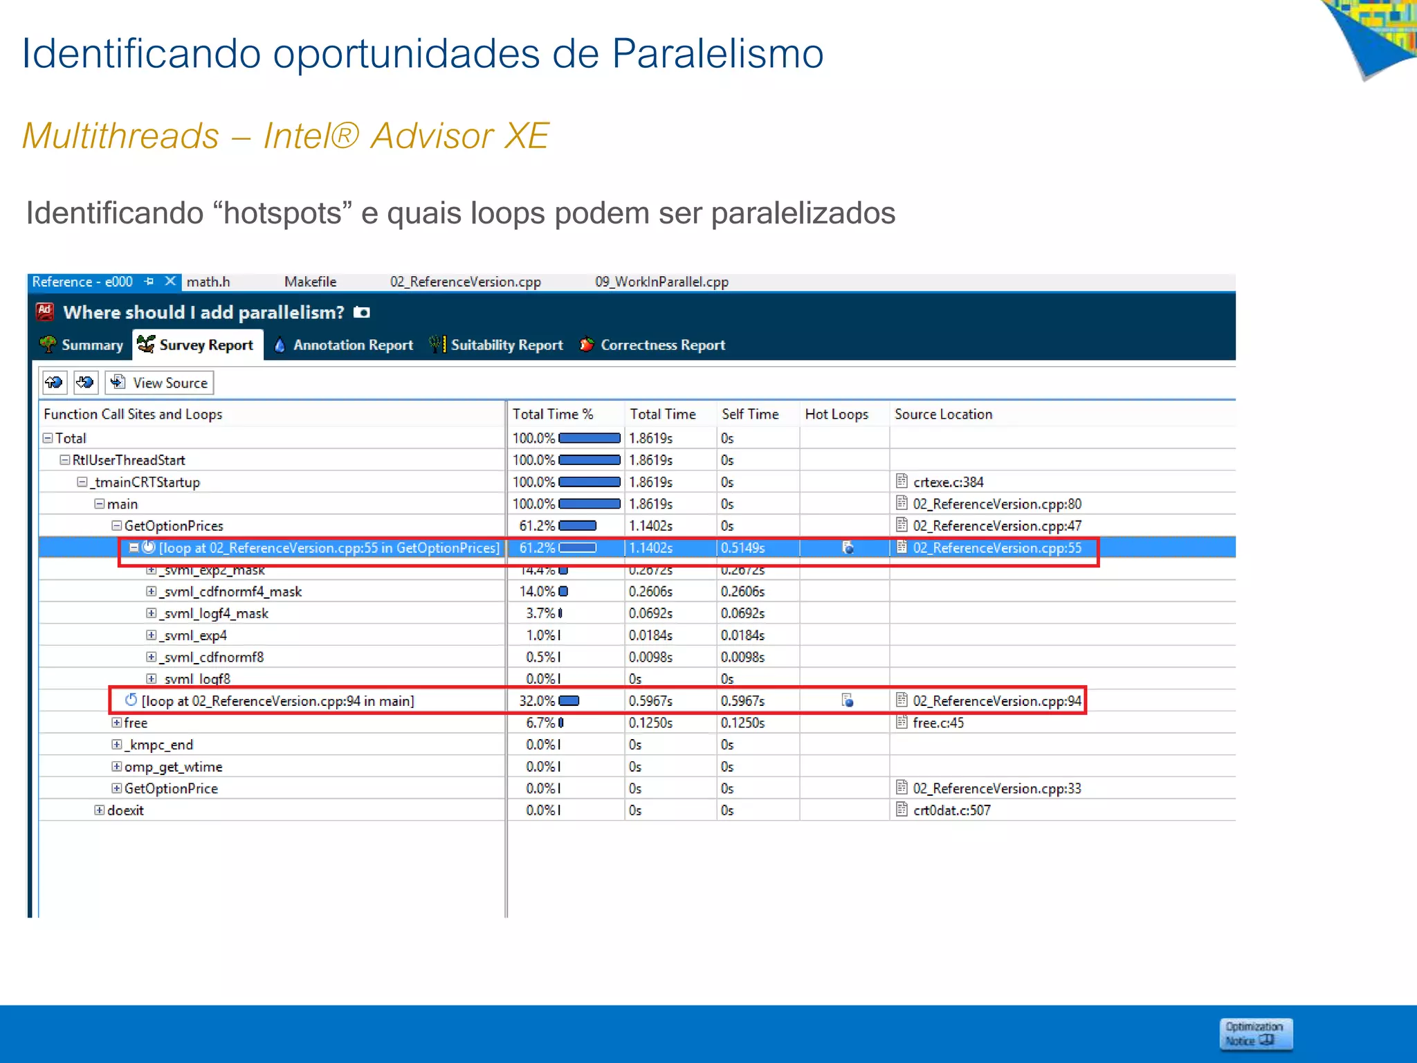Click the file icon next to 02_ReferenceVersion.cpp:33

902,788
